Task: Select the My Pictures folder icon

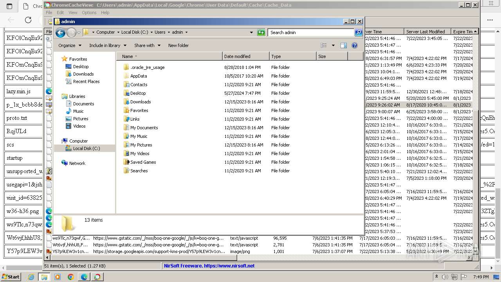Action: click(126, 145)
